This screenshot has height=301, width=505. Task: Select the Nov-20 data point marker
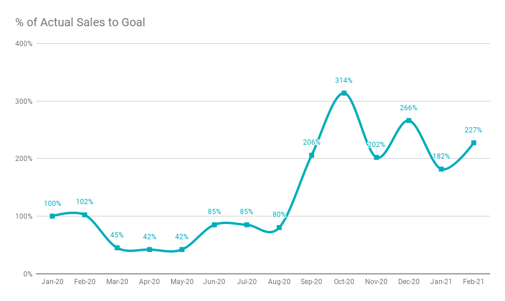[377, 157]
